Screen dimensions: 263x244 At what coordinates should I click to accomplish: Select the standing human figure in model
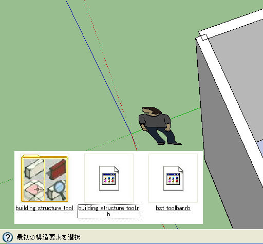click(158, 126)
